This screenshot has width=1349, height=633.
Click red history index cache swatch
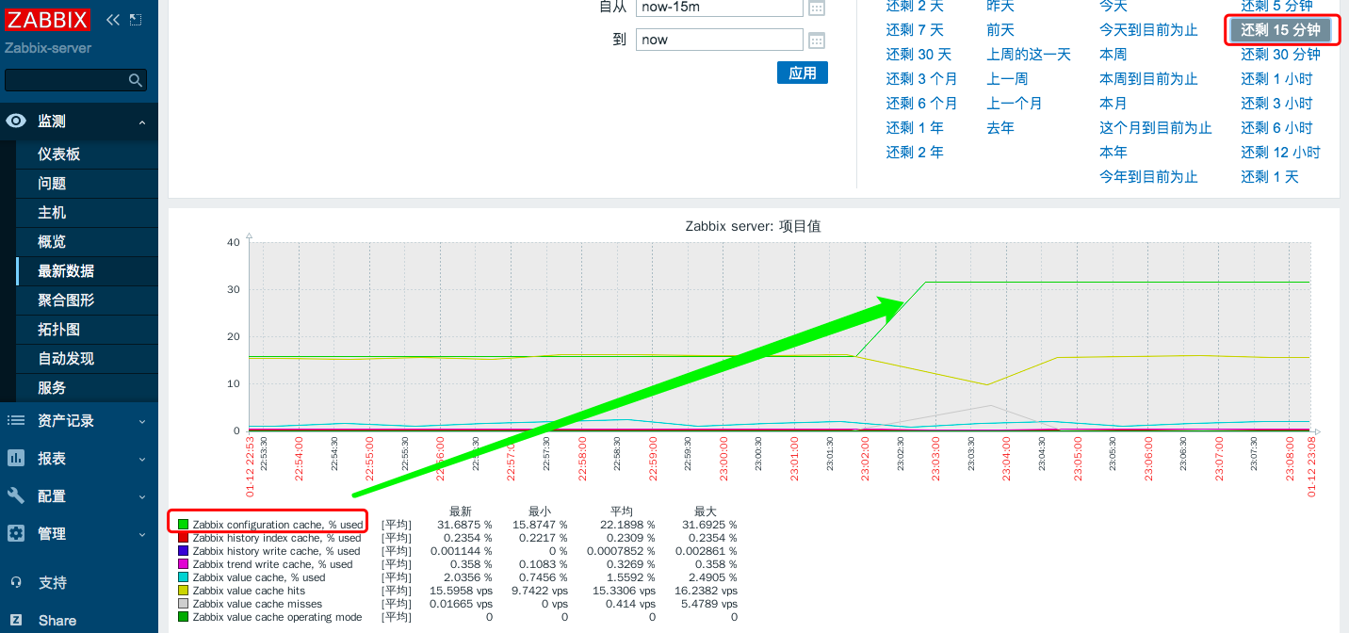click(183, 538)
